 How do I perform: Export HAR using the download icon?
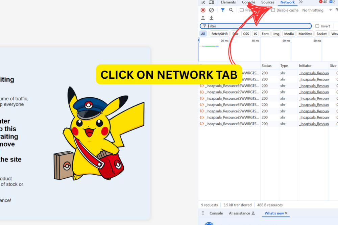[211, 18]
